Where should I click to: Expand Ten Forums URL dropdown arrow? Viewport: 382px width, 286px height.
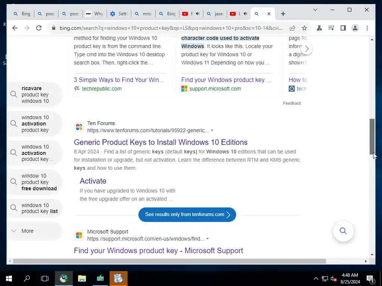coord(212,131)
